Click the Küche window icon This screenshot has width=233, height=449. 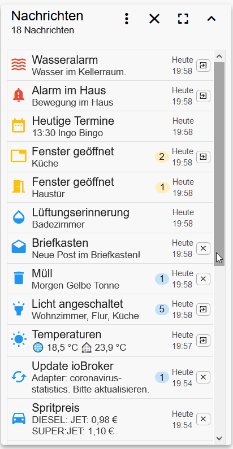(19, 156)
